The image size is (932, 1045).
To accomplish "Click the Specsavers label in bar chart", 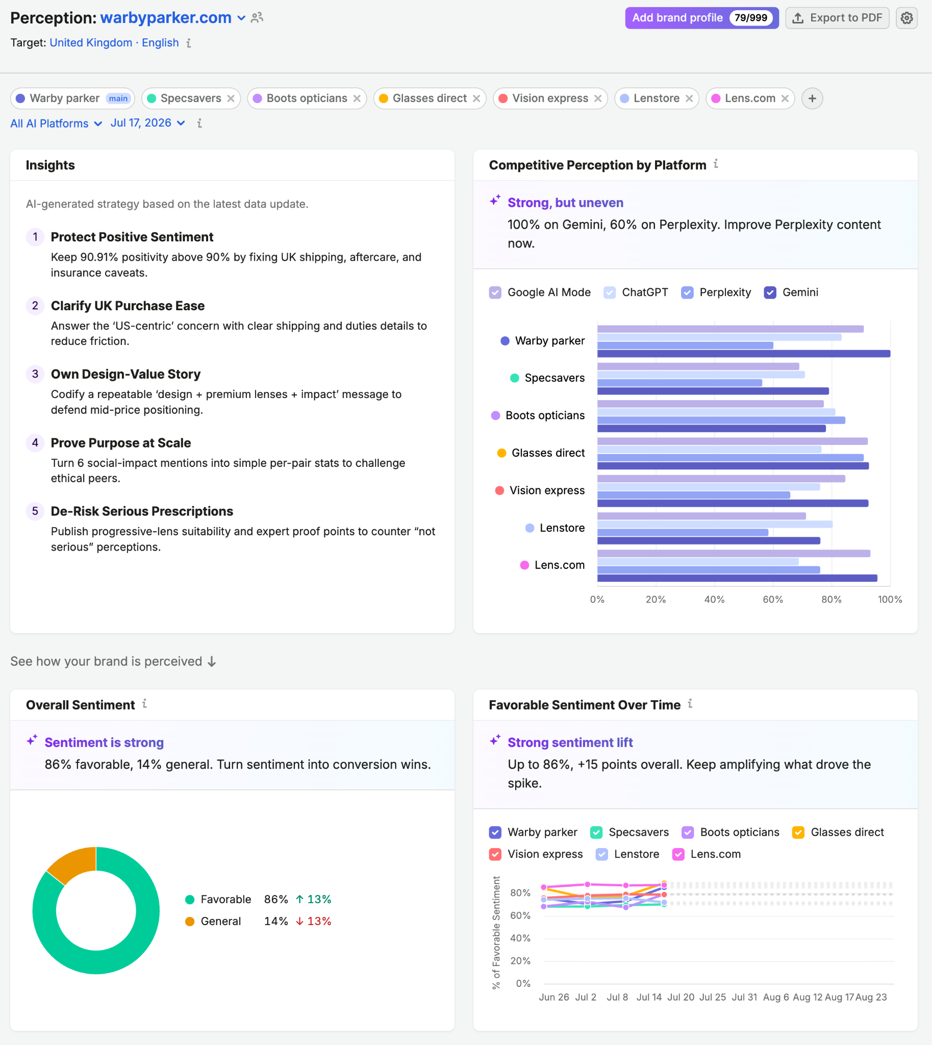I will click(x=554, y=378).
